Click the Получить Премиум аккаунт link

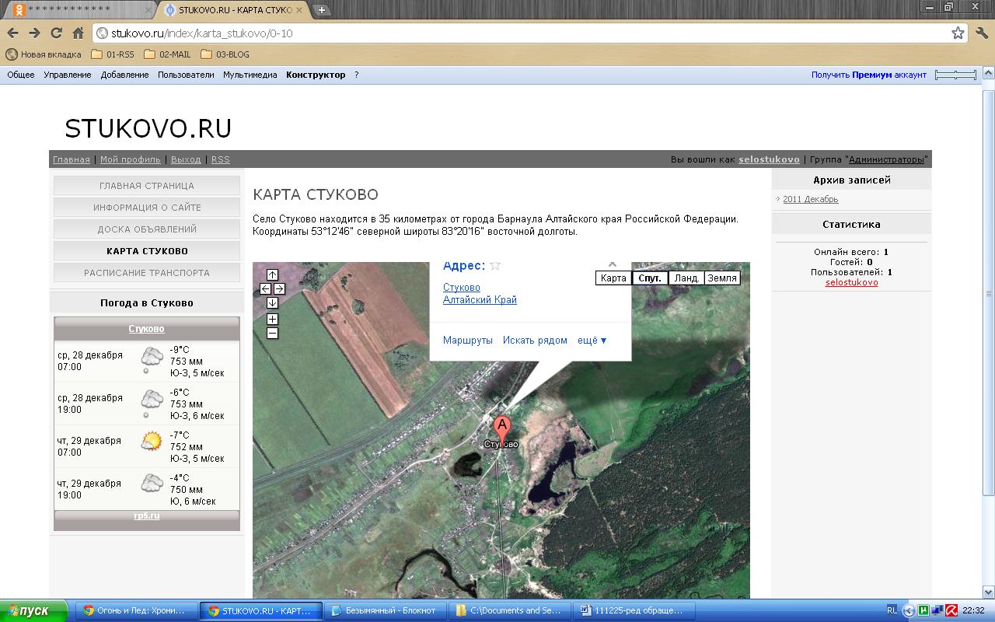(869, 75)
